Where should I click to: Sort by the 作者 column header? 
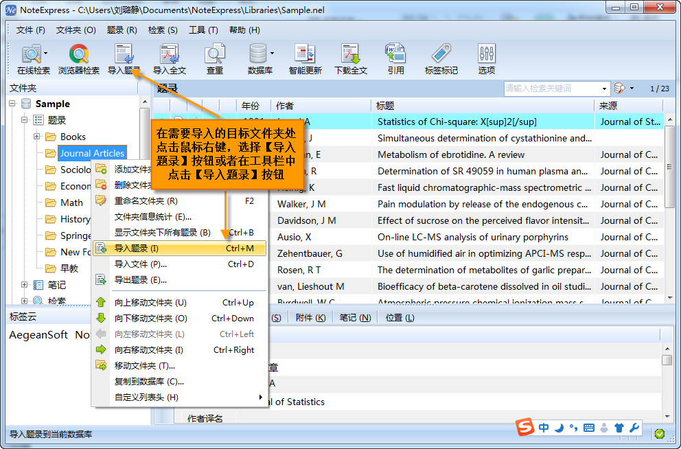[321, 106]
